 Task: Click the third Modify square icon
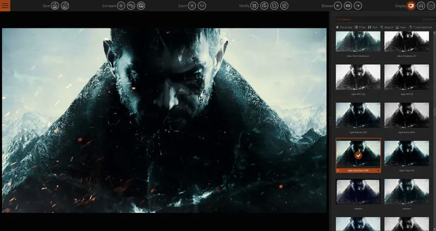(x=274, y=5)
